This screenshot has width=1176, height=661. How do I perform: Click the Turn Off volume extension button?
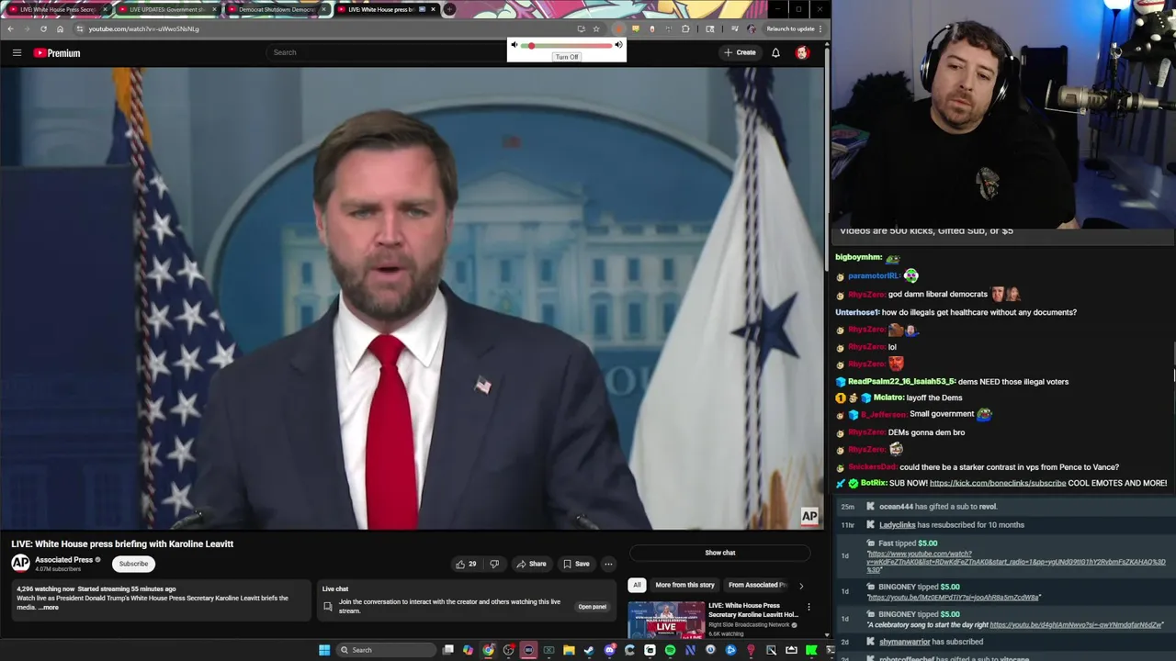click(x=567, y=57)
